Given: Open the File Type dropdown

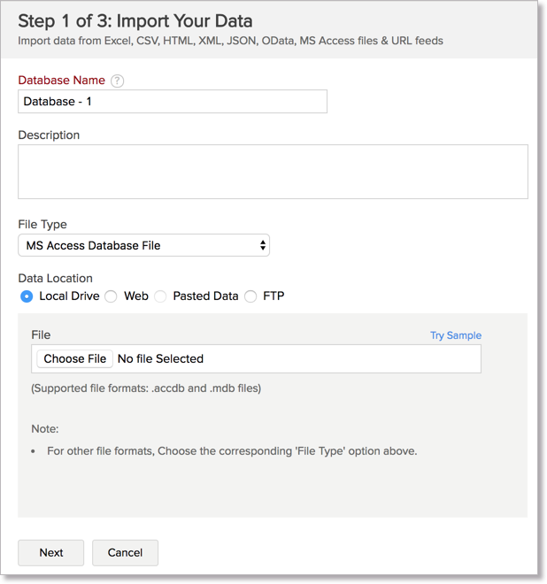Looking at the screenshot, I should (143, 245).
